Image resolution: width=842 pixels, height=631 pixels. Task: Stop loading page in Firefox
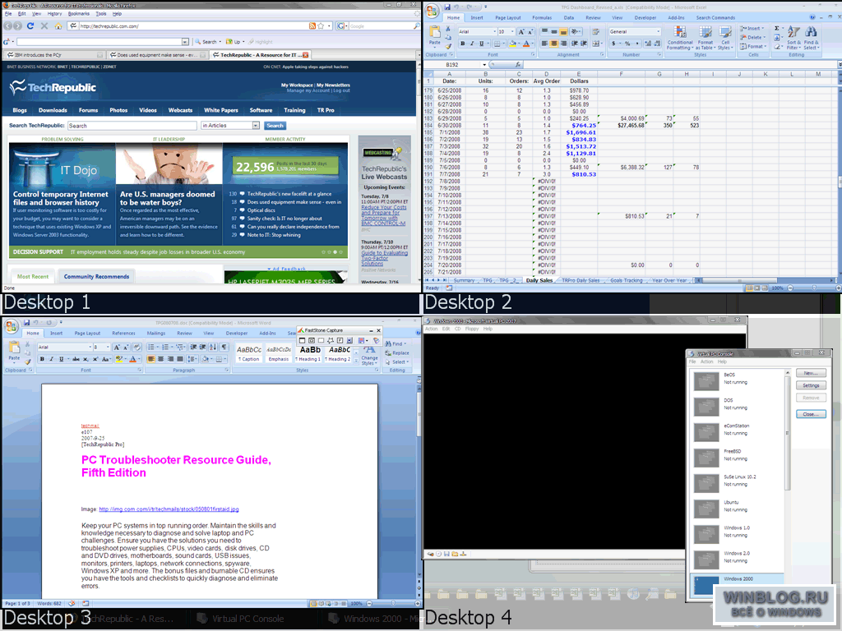pyautogui.click(x=44, y=25)
